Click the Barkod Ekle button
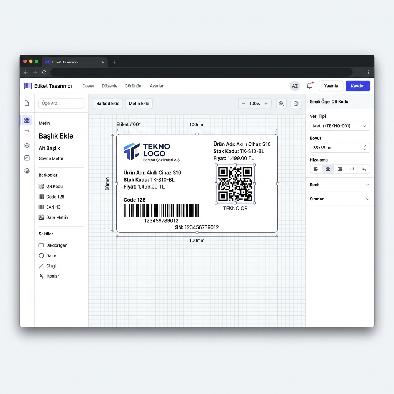Screen dimensions: 394x394 [108, 104]
